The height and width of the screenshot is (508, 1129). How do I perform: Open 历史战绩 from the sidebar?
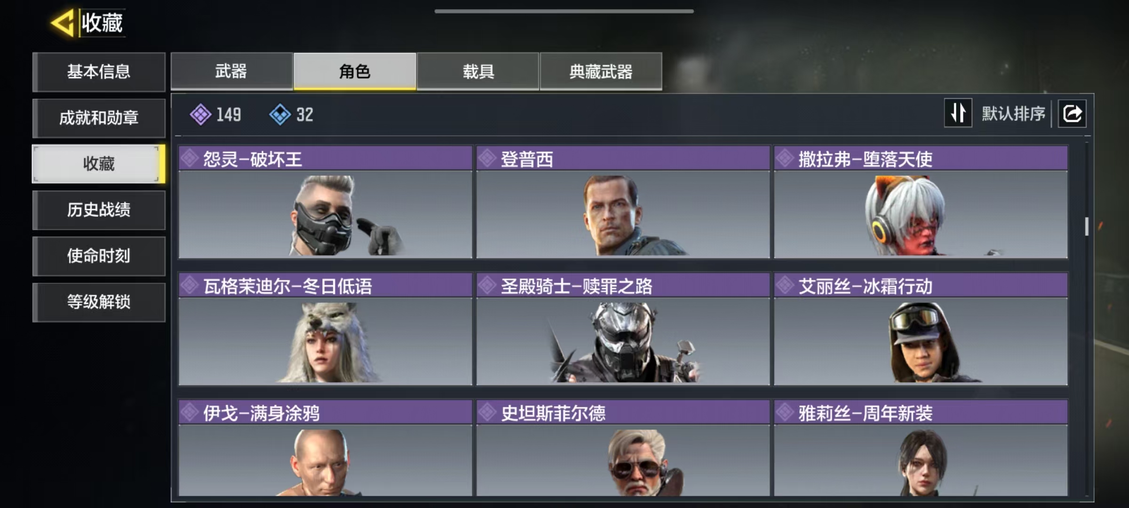point(99,210)
